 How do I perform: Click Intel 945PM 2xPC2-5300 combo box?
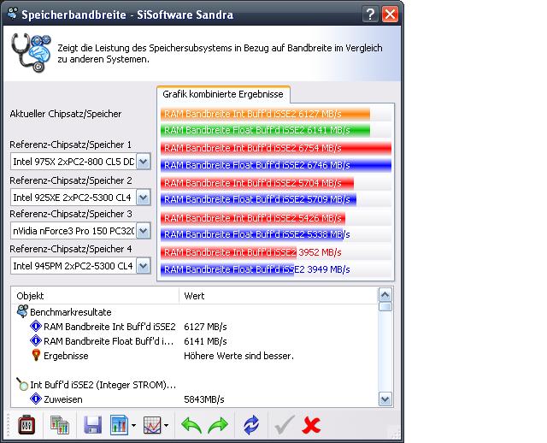tap(80, 266)
